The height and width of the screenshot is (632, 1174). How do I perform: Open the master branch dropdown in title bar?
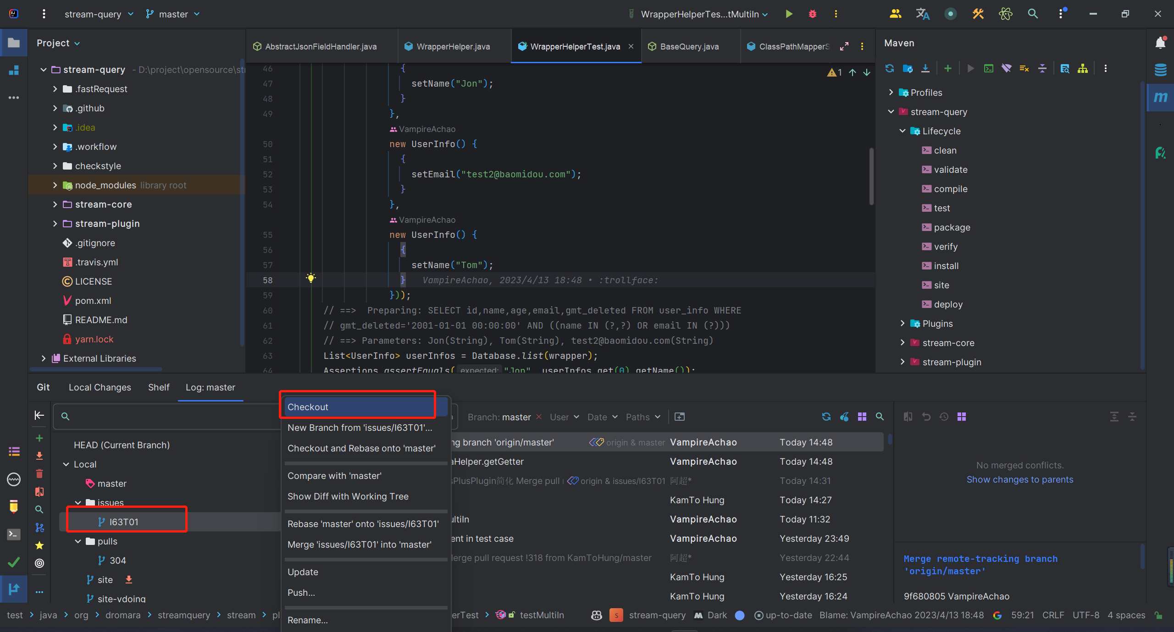(173, 14)
